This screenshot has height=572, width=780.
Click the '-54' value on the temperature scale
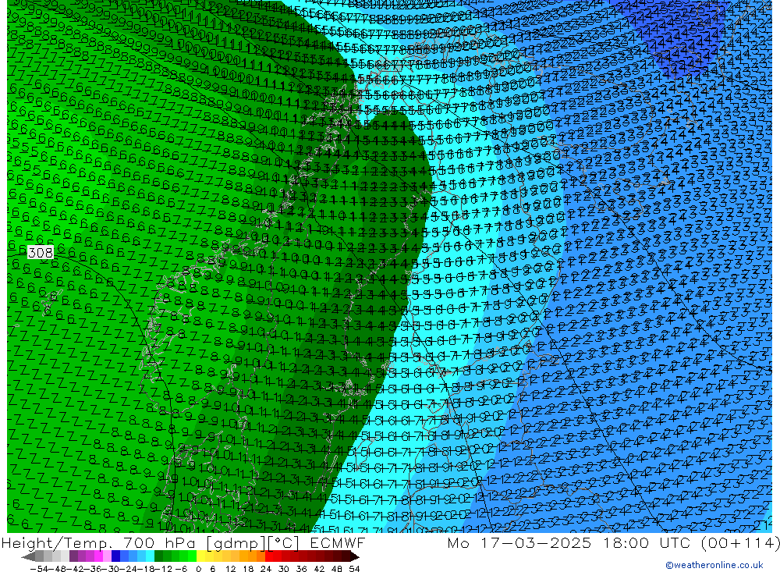40,569
